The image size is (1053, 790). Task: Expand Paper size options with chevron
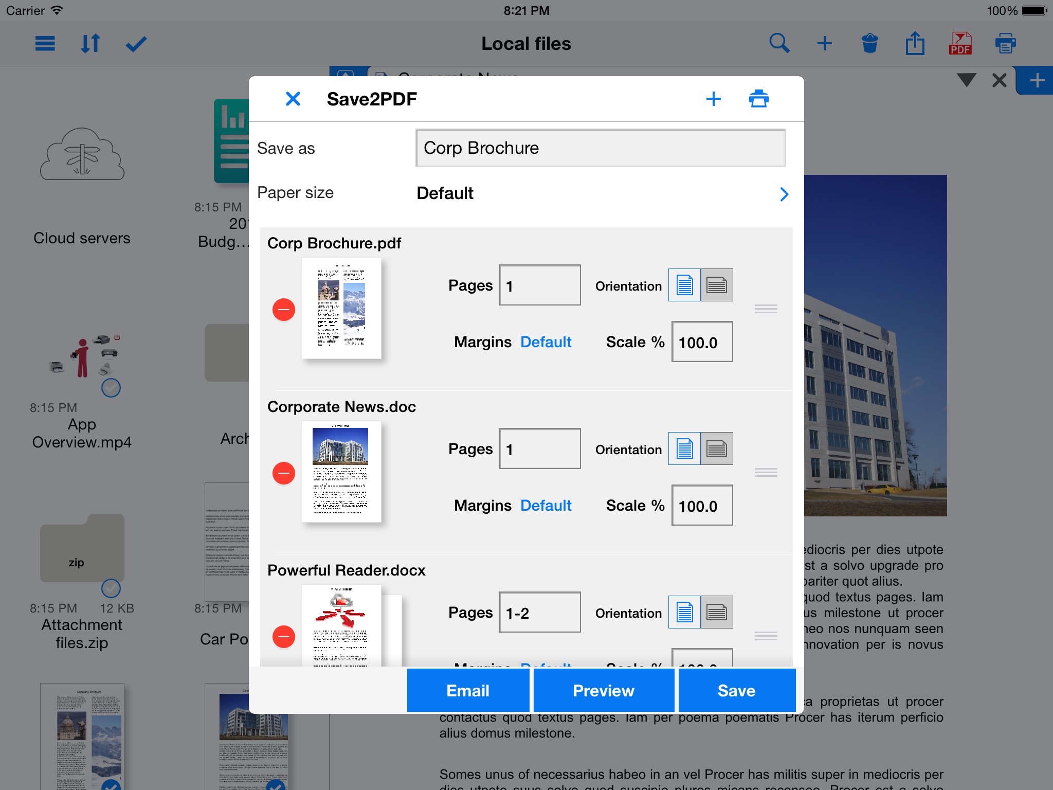point(784,194)
